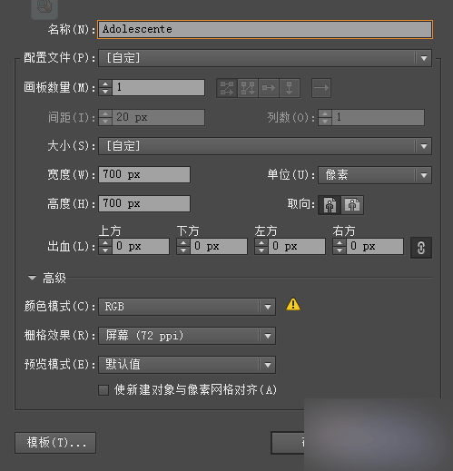Select the grid by column arrangement icon
The image size is (453, 471).
pos(248,88)
